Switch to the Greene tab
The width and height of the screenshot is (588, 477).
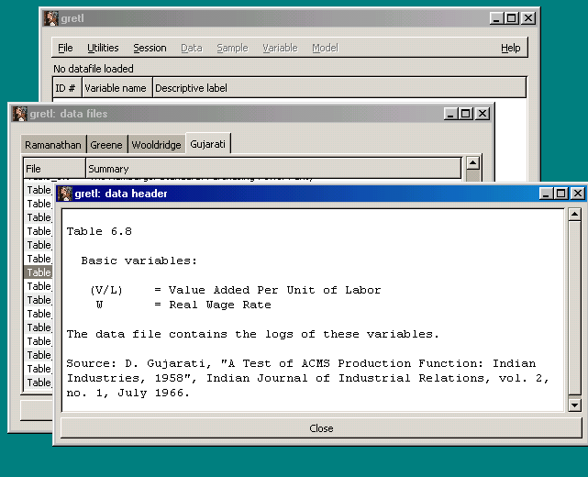[x=106, y=145]
